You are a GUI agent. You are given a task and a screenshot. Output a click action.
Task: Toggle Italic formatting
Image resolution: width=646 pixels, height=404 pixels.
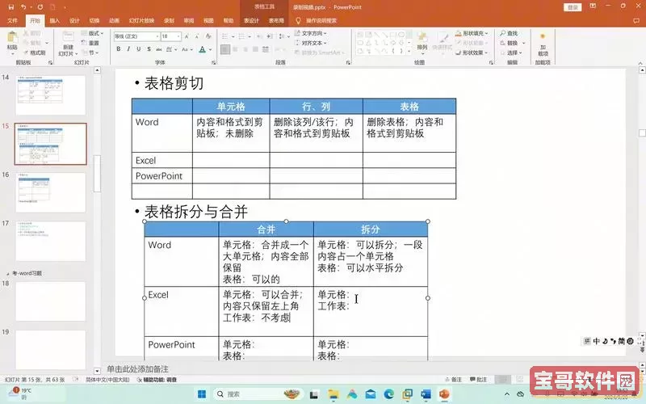(x=128, y=49)
